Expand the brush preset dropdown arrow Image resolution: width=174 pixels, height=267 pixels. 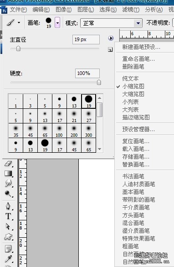tap(57, 22)
